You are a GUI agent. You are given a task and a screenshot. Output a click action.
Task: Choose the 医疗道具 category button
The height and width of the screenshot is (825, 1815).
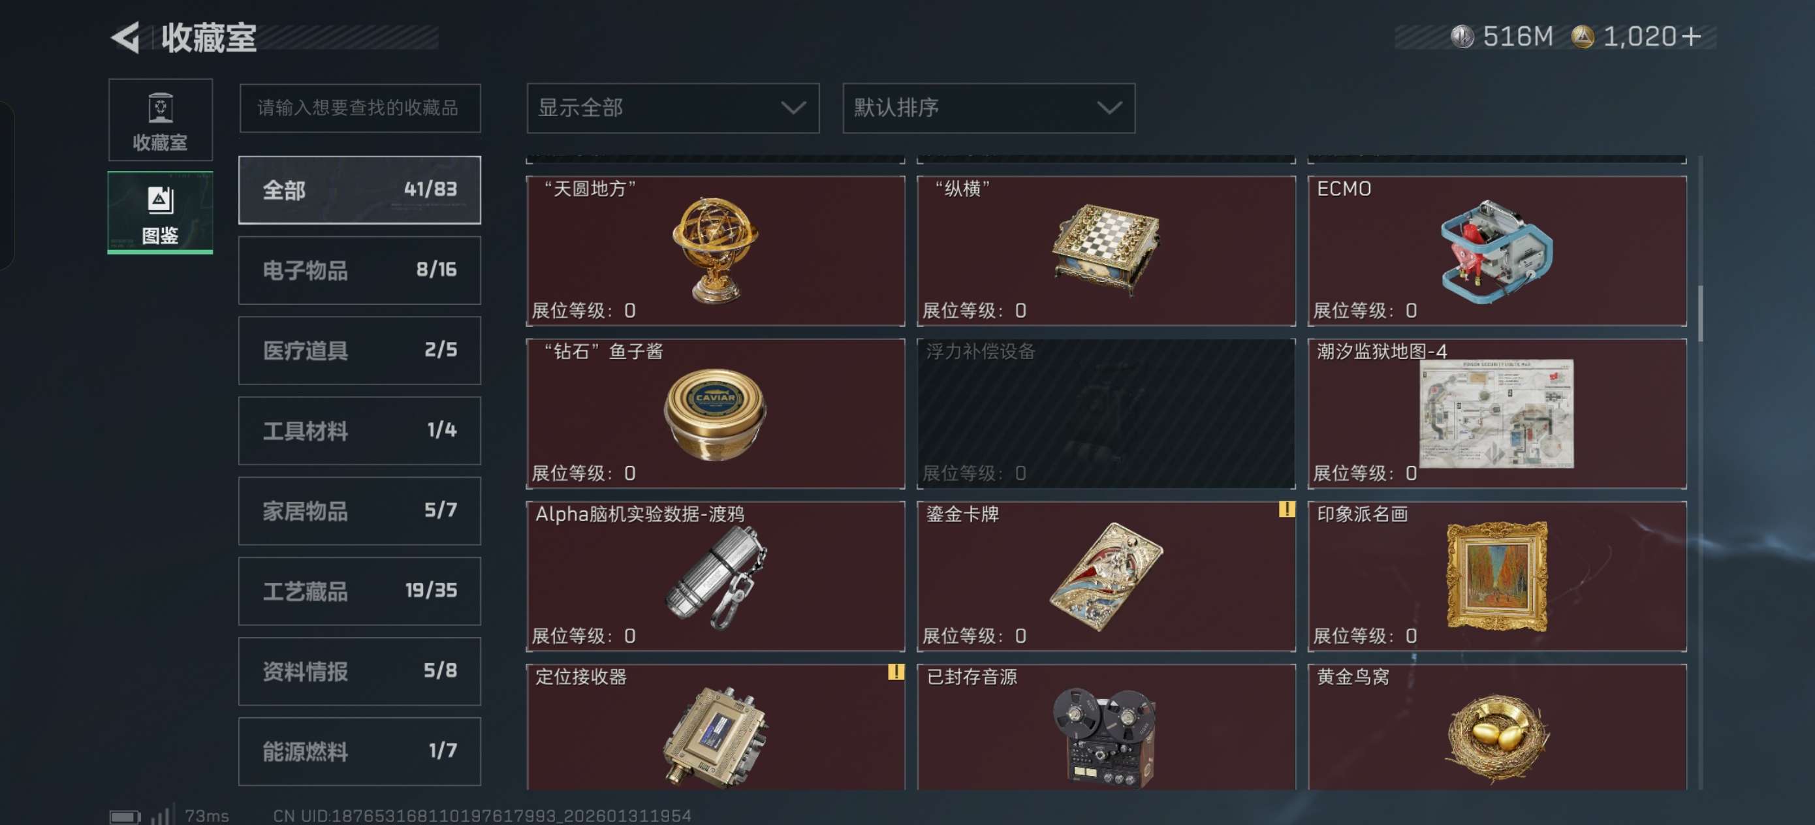[x=359, y=350]
